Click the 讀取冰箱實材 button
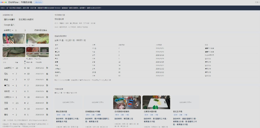 pyautogui.click(x=9, y=19)
